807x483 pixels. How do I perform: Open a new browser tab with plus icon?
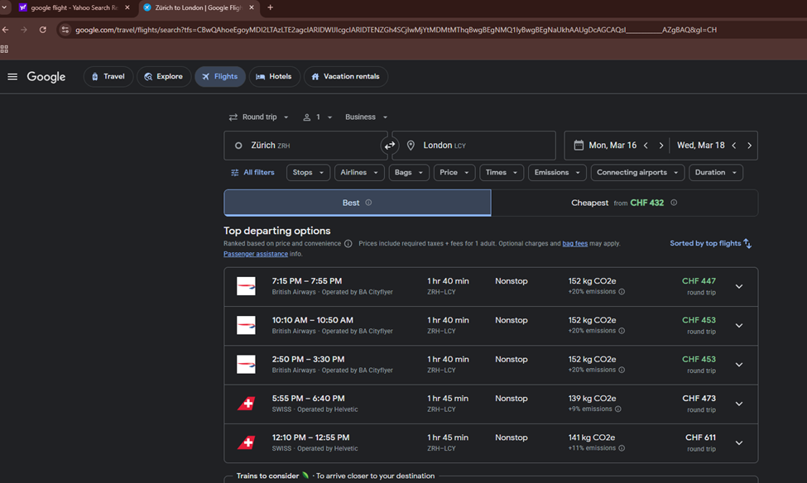pyautogui.click(x=270, y=7)
